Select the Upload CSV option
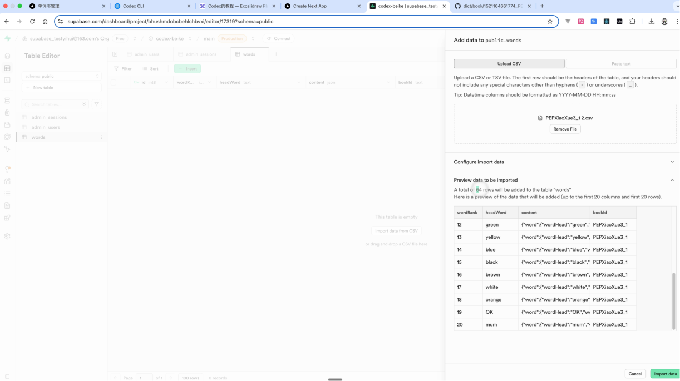The height and width of the screenshot is (381, 680). tap(509, 64)
